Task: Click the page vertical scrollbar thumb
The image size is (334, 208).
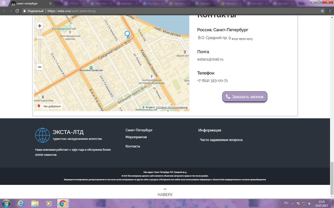Action: click(332, 178)
